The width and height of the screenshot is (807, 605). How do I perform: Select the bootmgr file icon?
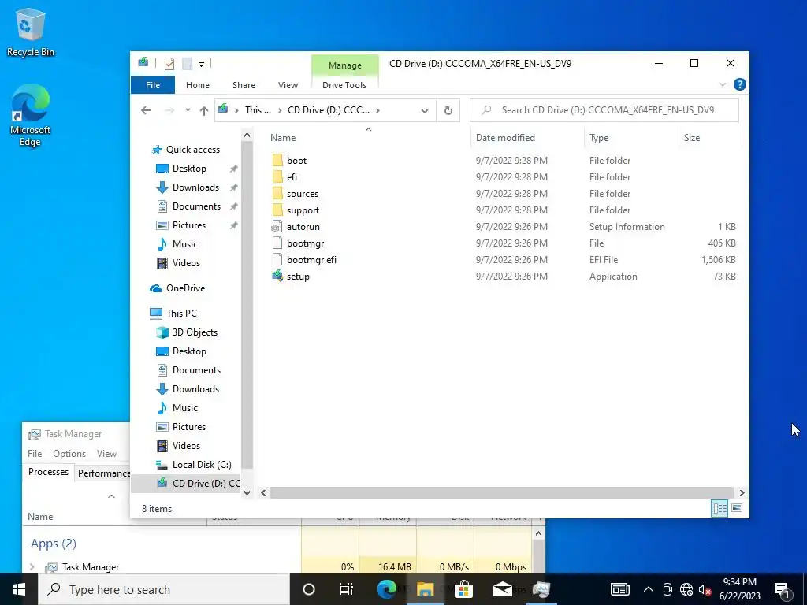pyautogui.click(x=277, y=243)
